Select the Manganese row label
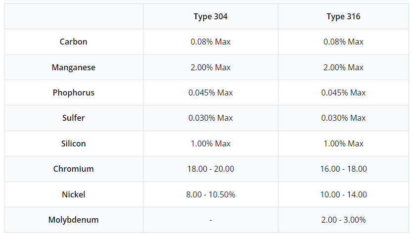This screenshot has height=238, width=413. pyautogui.click(x=73, y=67)
